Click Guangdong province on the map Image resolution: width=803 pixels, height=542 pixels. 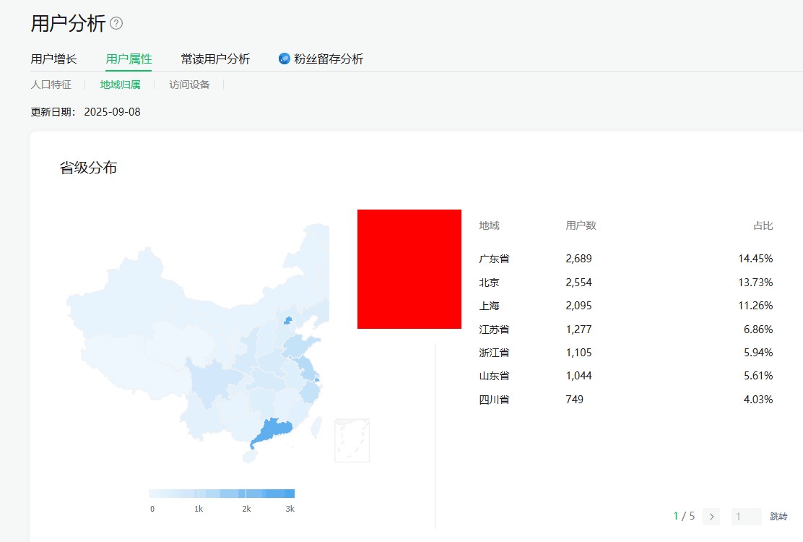pyautogui.click(x=272, y=431)
